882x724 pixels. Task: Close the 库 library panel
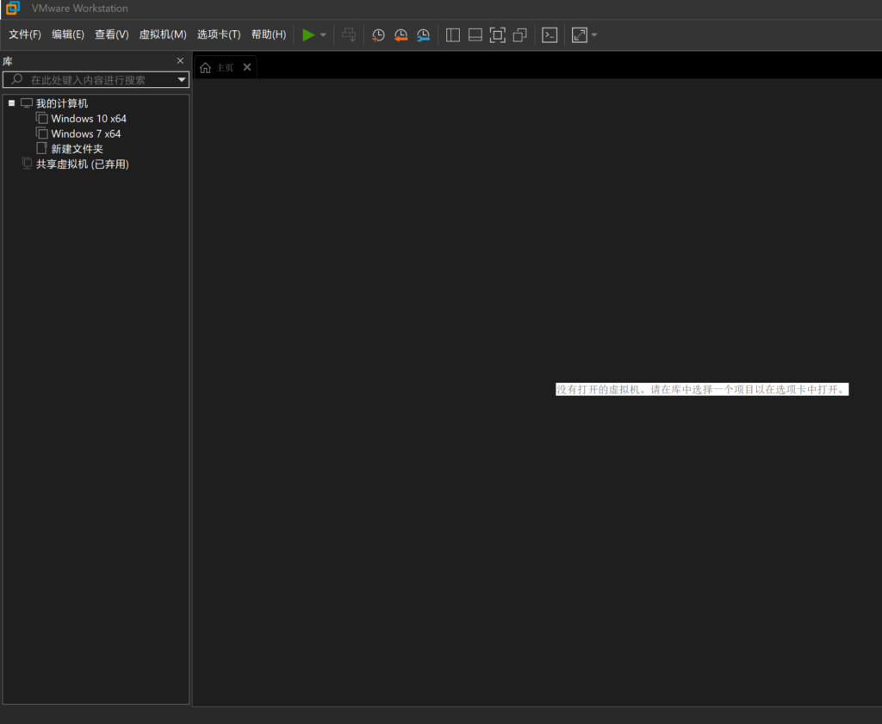[x=180, y=61]
